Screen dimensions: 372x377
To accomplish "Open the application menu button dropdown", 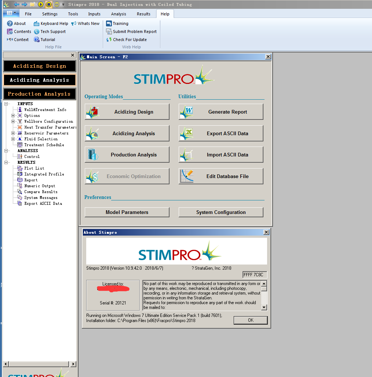I will coord(11,13).
